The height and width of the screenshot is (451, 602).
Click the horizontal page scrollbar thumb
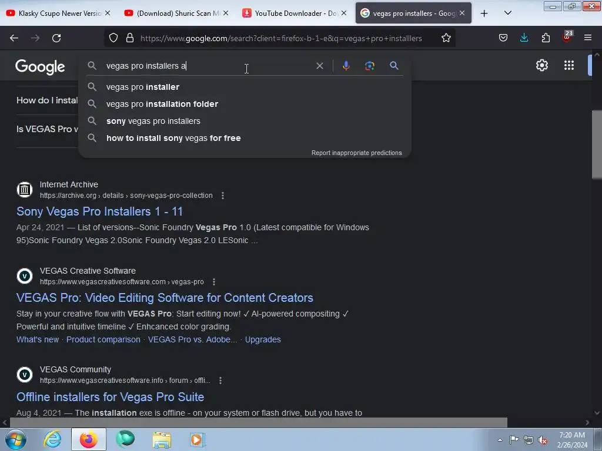[x=259, y=422]
